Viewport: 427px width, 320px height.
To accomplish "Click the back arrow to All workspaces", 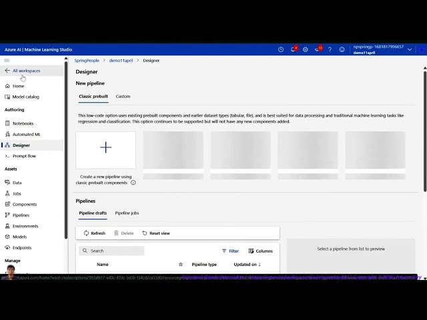I will click(x=7, y=71).
